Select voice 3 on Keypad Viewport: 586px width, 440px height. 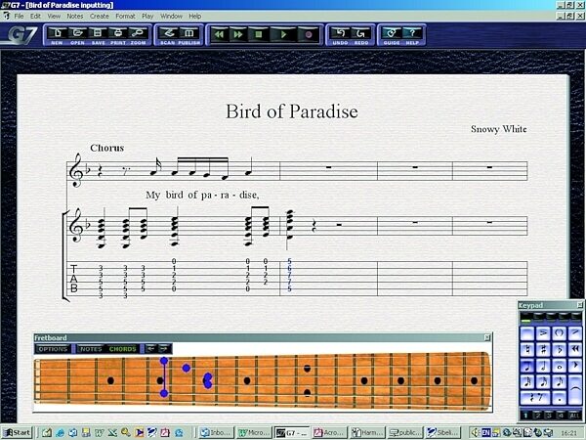(x=549, y=416)
